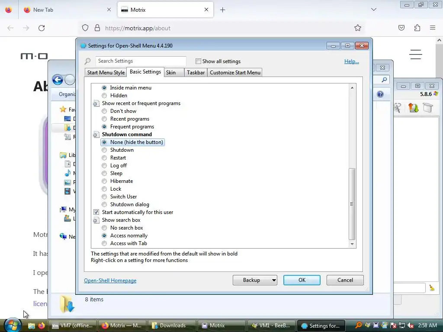
Task: Open Pocket save icon in Firefox
Action: pos(401,28)
